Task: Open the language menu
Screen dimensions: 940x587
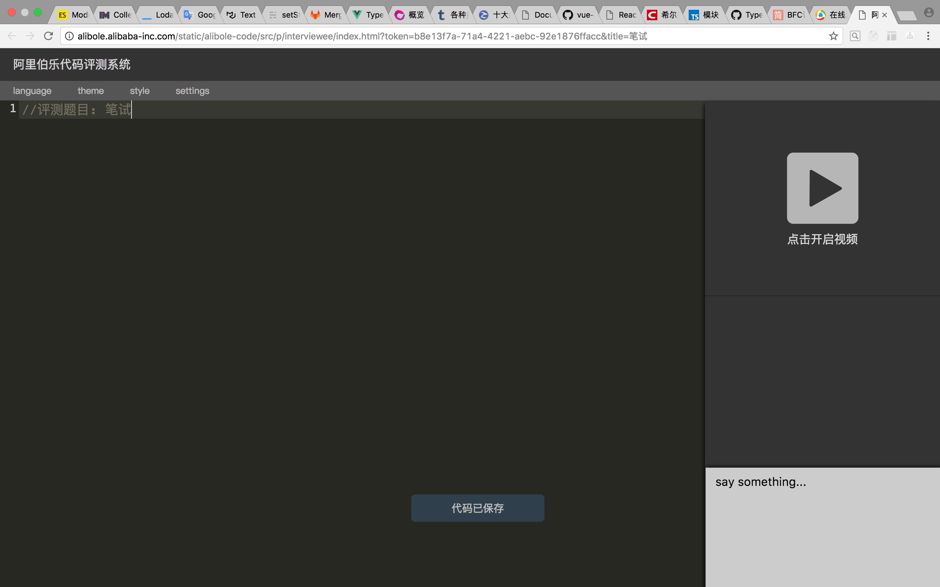Action: 32,90
